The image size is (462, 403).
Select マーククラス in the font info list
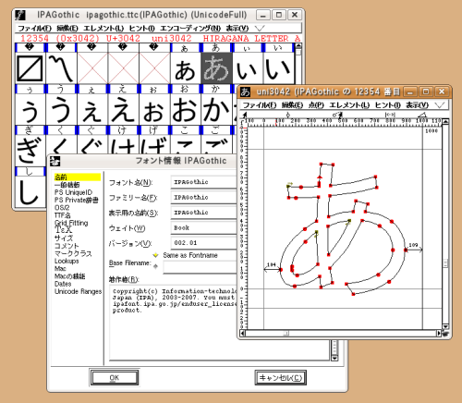pyautogui.click(x=73, y=253)
